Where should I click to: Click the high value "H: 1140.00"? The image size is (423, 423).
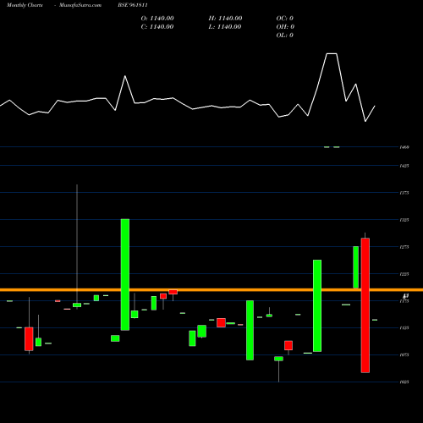[x=225, y=19]
